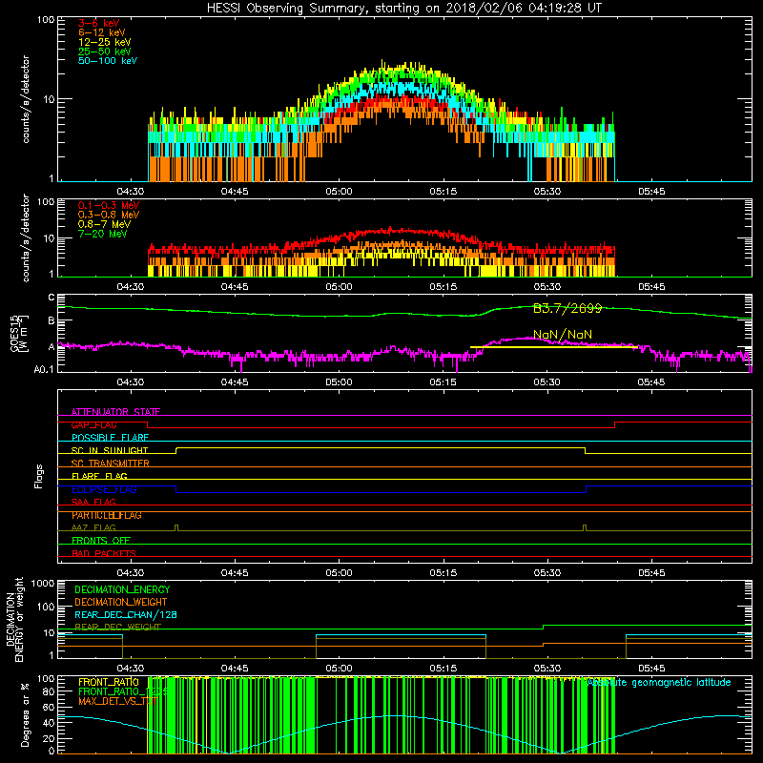Click the orange 0.3-0.8 MeV legend label
The height and width of the screenshot is (763, 763).
point(109,215)
